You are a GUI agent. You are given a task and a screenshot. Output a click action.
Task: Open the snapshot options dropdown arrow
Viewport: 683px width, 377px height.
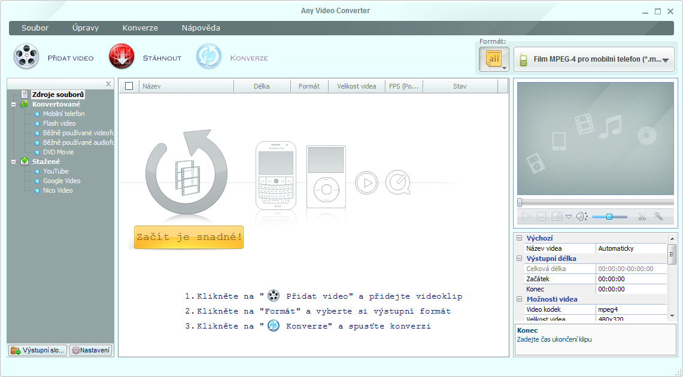pyautogui.click(x=569, y=217)
